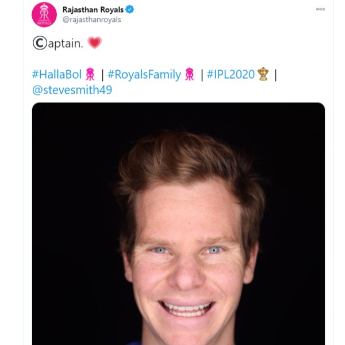345x345 pixels.
Task: Click the blue verified badge
Action: point(130,9)
